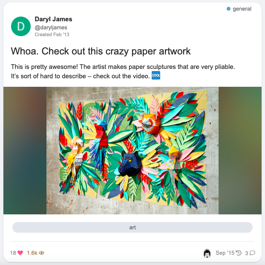265x265 pixels.
Task: Open the paper jungle artwork image
Action: point(132,151)
